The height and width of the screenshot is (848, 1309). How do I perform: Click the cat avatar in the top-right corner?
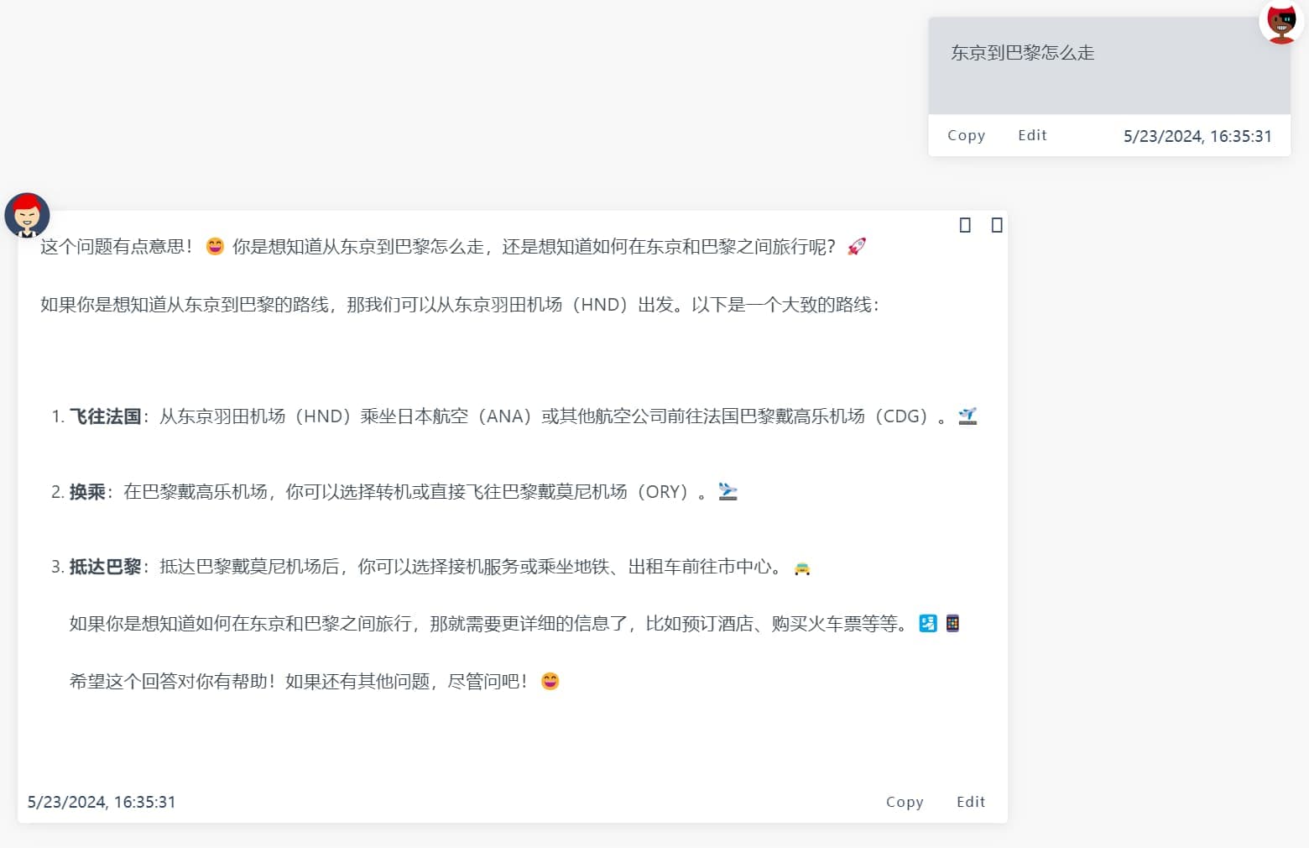pos(1280,23)
